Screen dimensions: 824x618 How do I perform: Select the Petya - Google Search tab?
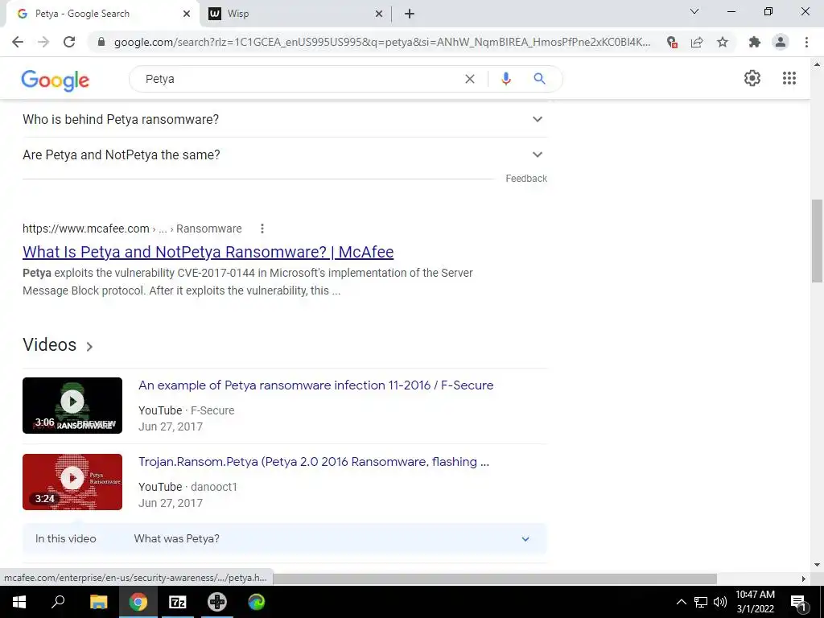pos(102,14)
